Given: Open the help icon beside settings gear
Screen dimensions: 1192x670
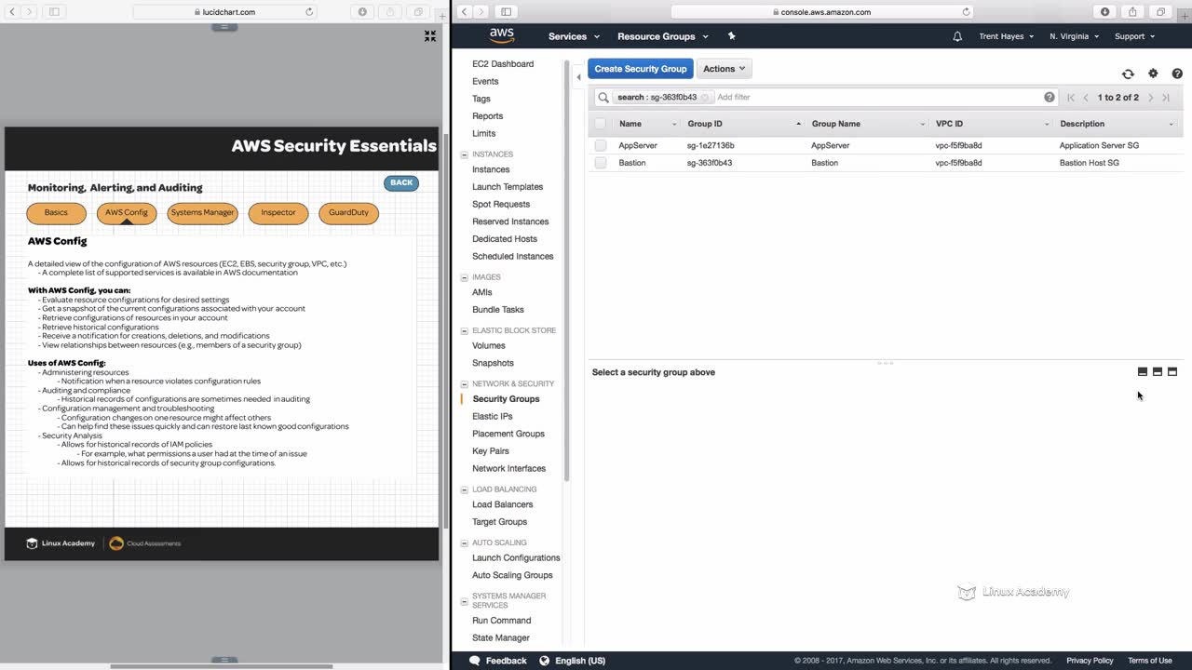Looking at the screenshot, I should click(x=1177, y=74).
